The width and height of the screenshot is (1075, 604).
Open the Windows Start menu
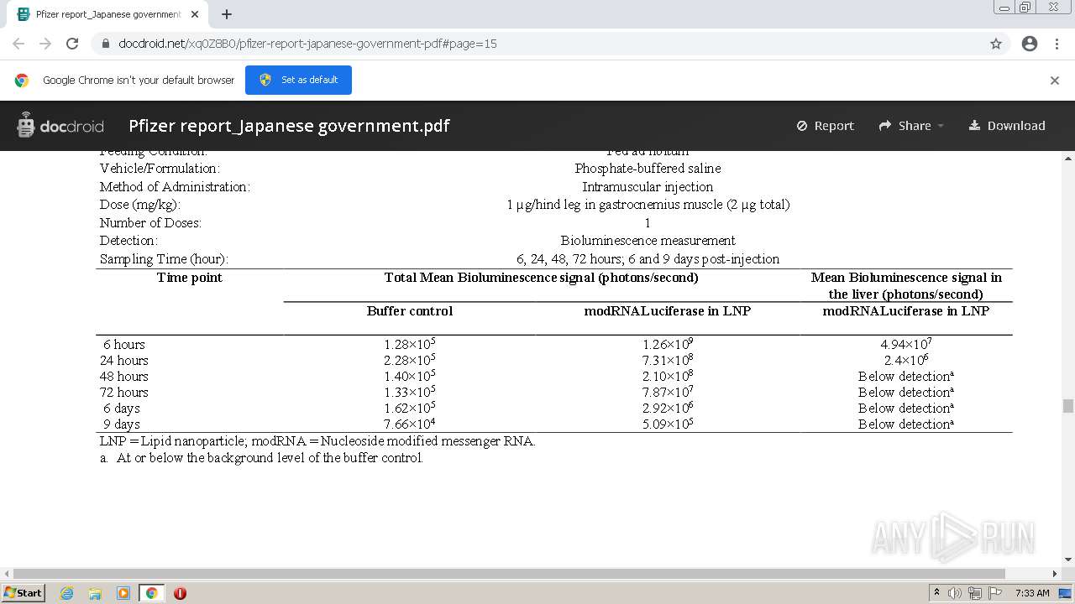click(23, 592)
